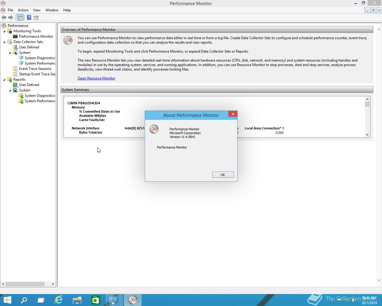Collapse Reports tree node
This screenshot has width=382, height=306.
(x=4, y=79)
